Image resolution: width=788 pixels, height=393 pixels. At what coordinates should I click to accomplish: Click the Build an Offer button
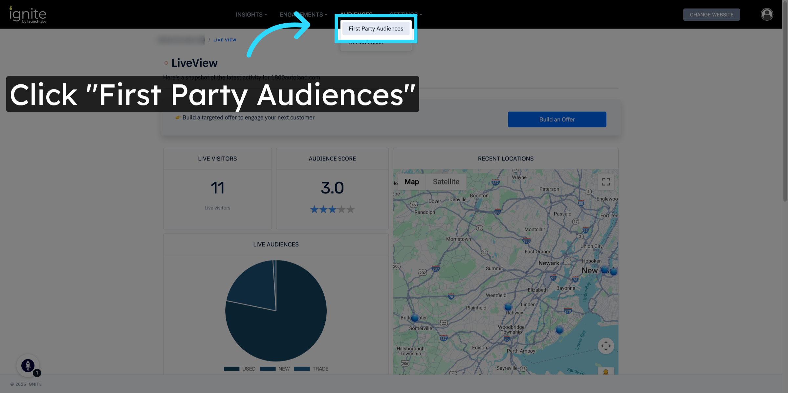click(557, 119)
